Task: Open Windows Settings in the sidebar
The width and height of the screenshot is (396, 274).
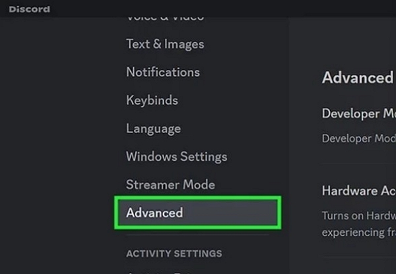Action: 176,157
